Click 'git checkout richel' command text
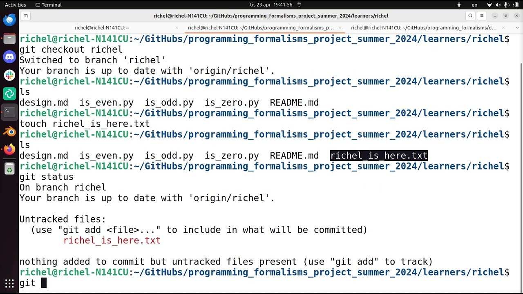The width and height of the screenshot is (523, 294). 71,49
